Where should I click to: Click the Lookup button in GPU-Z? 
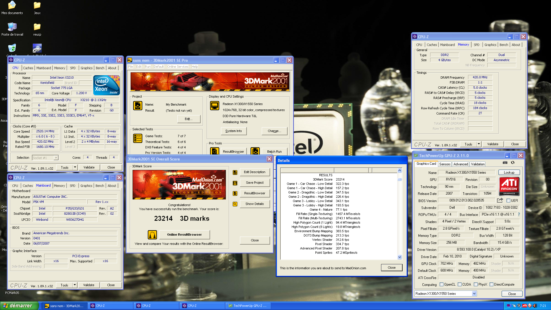click(509, 173)
